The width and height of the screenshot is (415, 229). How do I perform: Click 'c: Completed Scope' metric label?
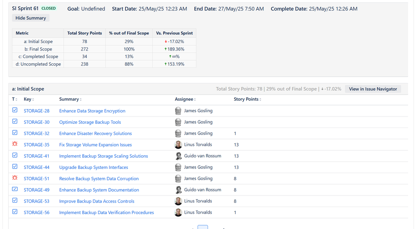click(38, 56)
